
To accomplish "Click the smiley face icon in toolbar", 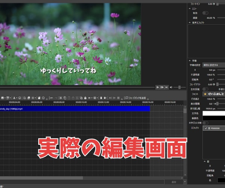I will (19, 98).
